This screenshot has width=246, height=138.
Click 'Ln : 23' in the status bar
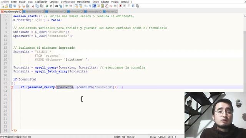(x=153, y=136)
